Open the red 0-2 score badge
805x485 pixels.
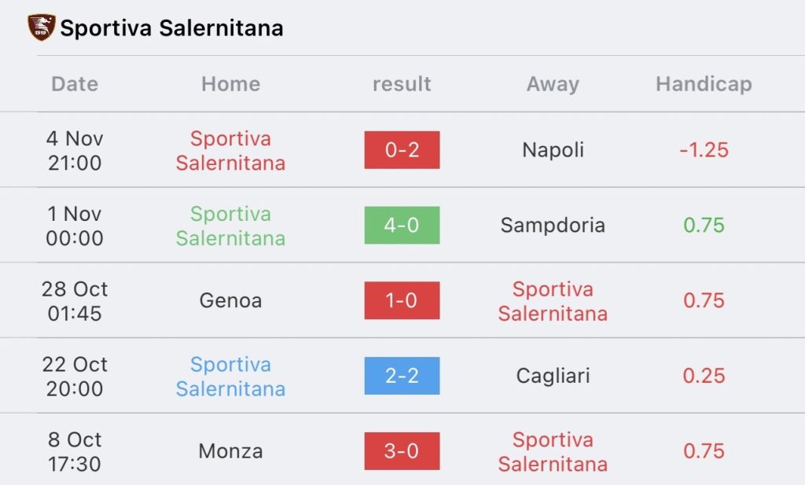click(x=402, y=150)
